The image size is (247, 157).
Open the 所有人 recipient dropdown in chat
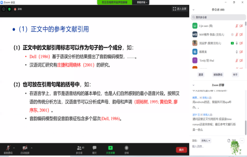tap(206, 140)
